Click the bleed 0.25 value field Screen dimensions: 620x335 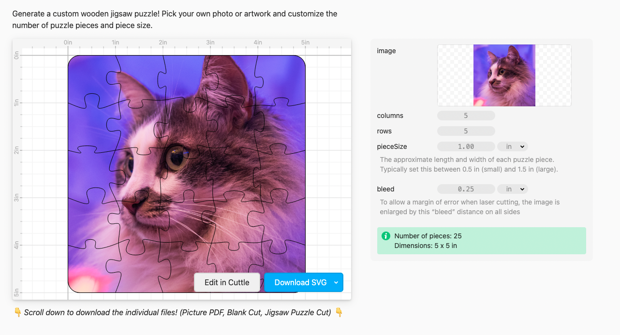pyautogui.click(x=466, y=189)
